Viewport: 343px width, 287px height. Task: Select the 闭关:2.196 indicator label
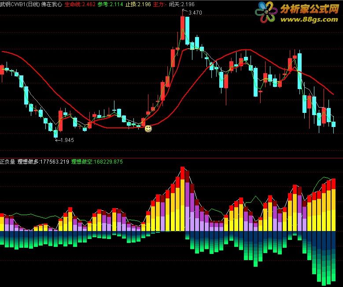tap(182, 4)
